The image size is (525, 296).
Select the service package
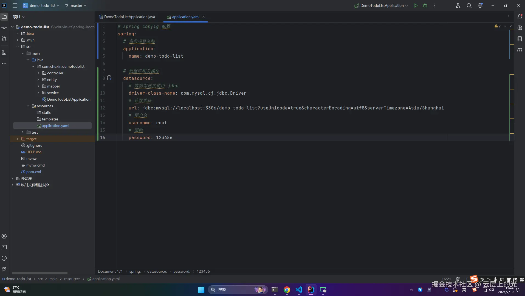(53, 93)
